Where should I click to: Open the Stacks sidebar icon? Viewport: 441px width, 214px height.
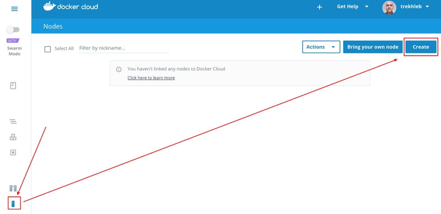point(13,121)
